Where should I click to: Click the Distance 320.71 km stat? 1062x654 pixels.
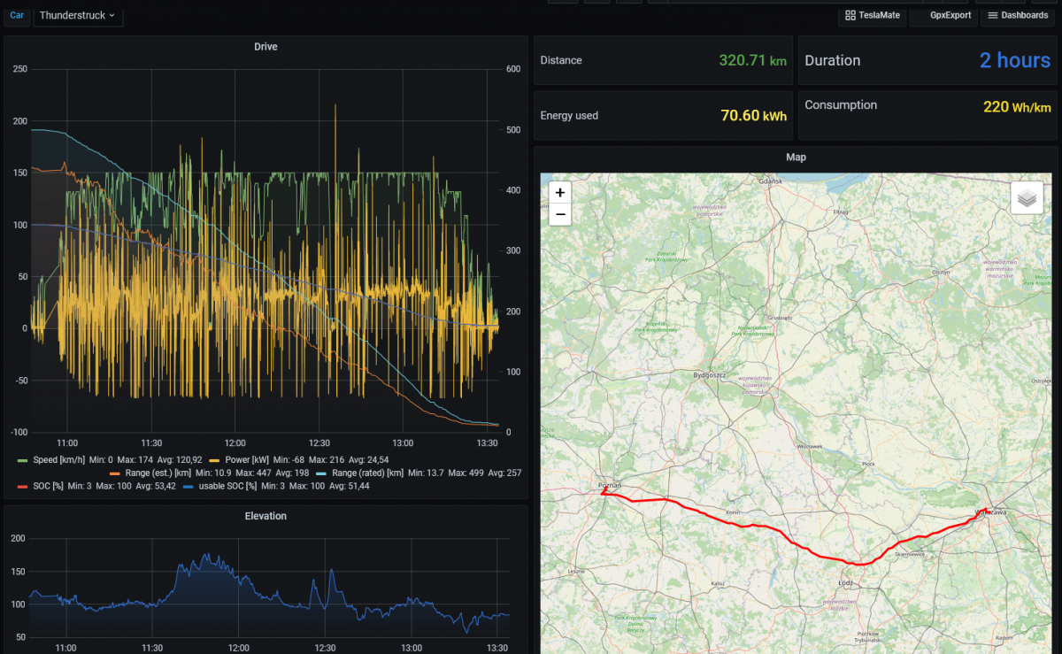pos(663,60)
